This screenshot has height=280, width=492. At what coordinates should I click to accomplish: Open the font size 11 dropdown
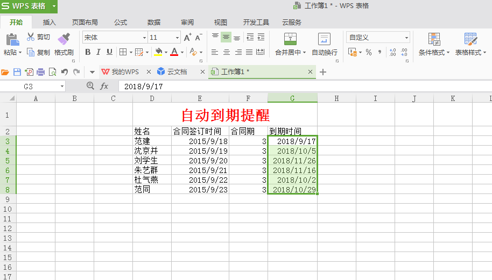click(177, 38)
